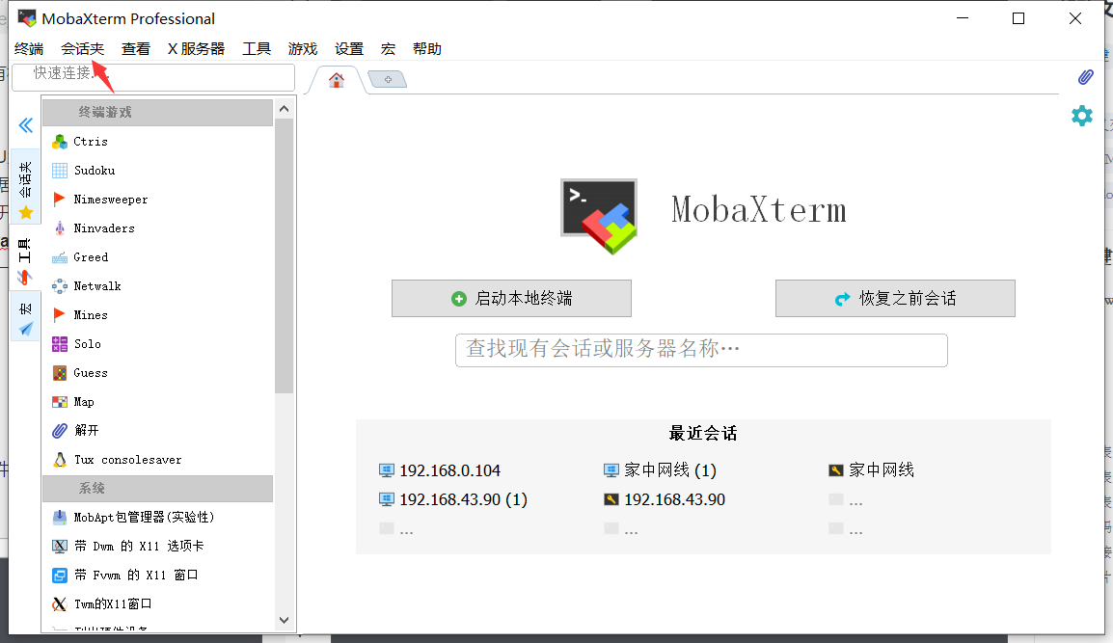The image size is (1113, 643).
Task: Click the 终端游戏 section header
Action: point(157,113)
